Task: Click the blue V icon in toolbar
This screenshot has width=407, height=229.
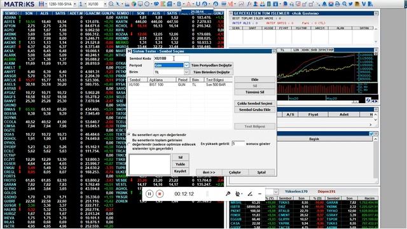Action: (364, 4)
